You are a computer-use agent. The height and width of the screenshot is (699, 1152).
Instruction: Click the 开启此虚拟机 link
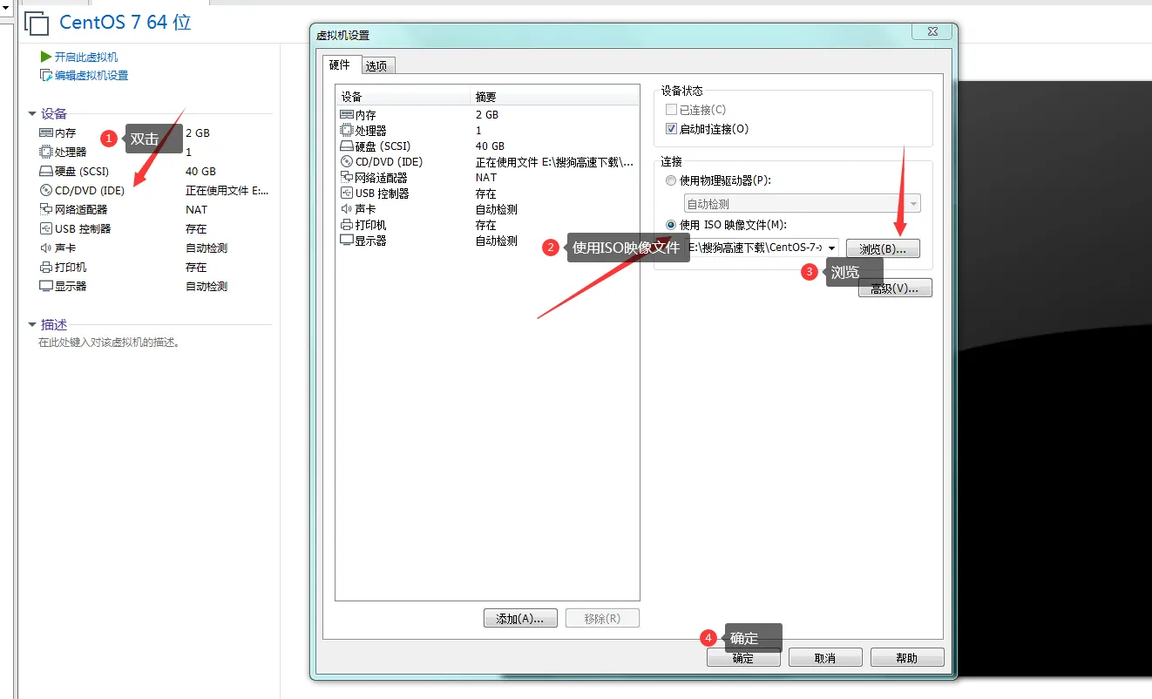coord(86,57)
